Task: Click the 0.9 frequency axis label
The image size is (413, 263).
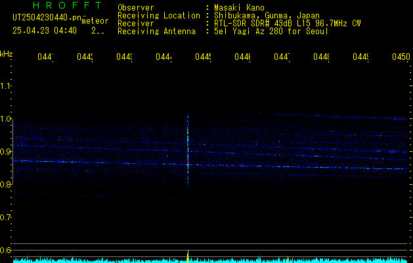Action: 5,151
